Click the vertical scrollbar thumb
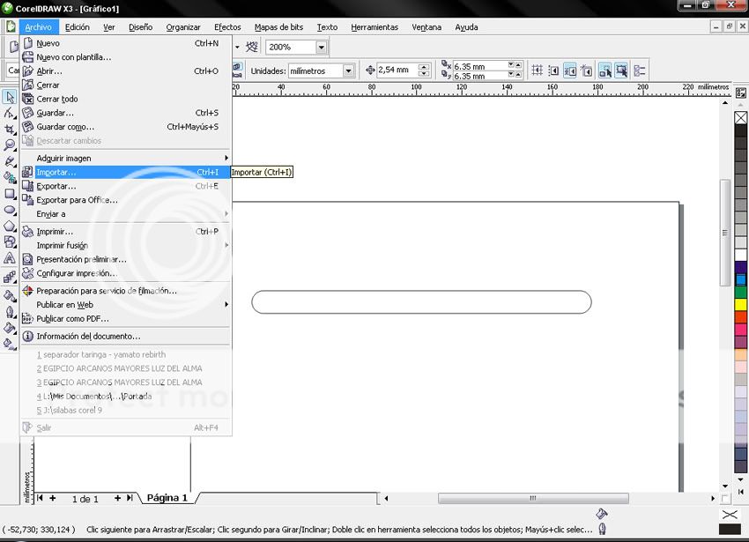The height and width of the screenshot is (542, 749). [x=725, y=233]
